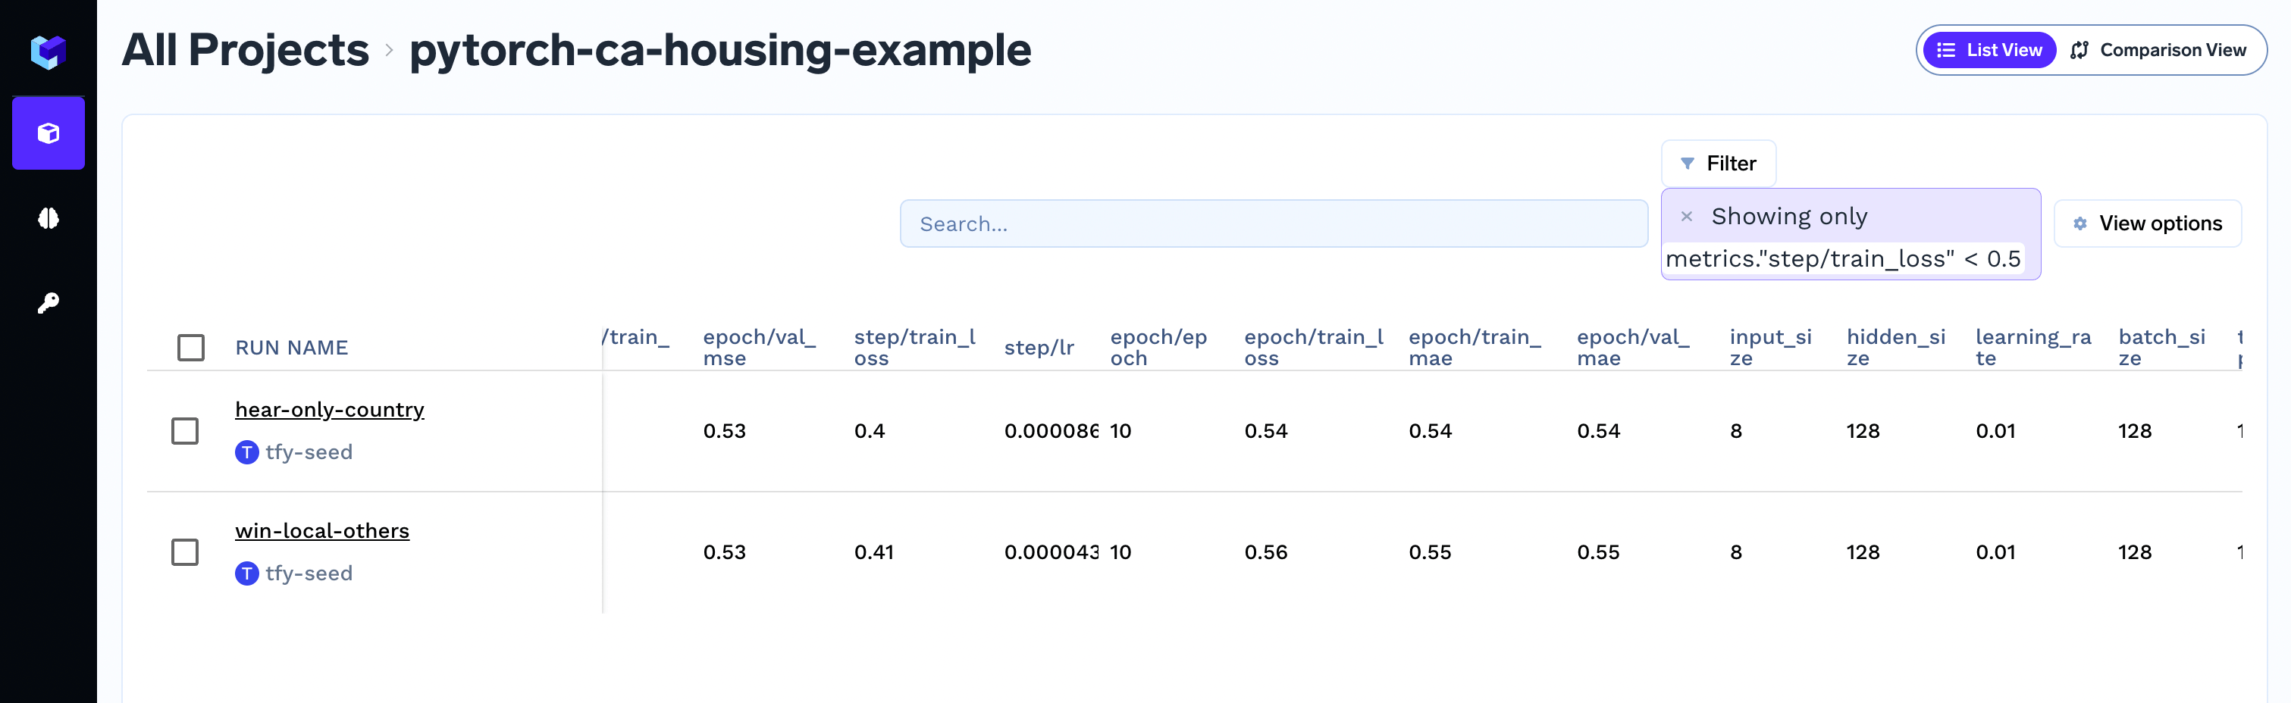This screenshot has height=703, width=2291.
Task: Switch to Comparison View
Action: 2158,50
